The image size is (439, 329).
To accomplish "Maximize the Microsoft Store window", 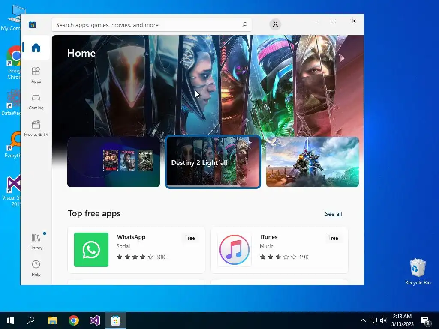I will (334, 21).
